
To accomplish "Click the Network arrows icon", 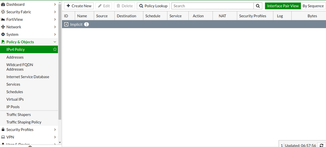I will (3, 27).
